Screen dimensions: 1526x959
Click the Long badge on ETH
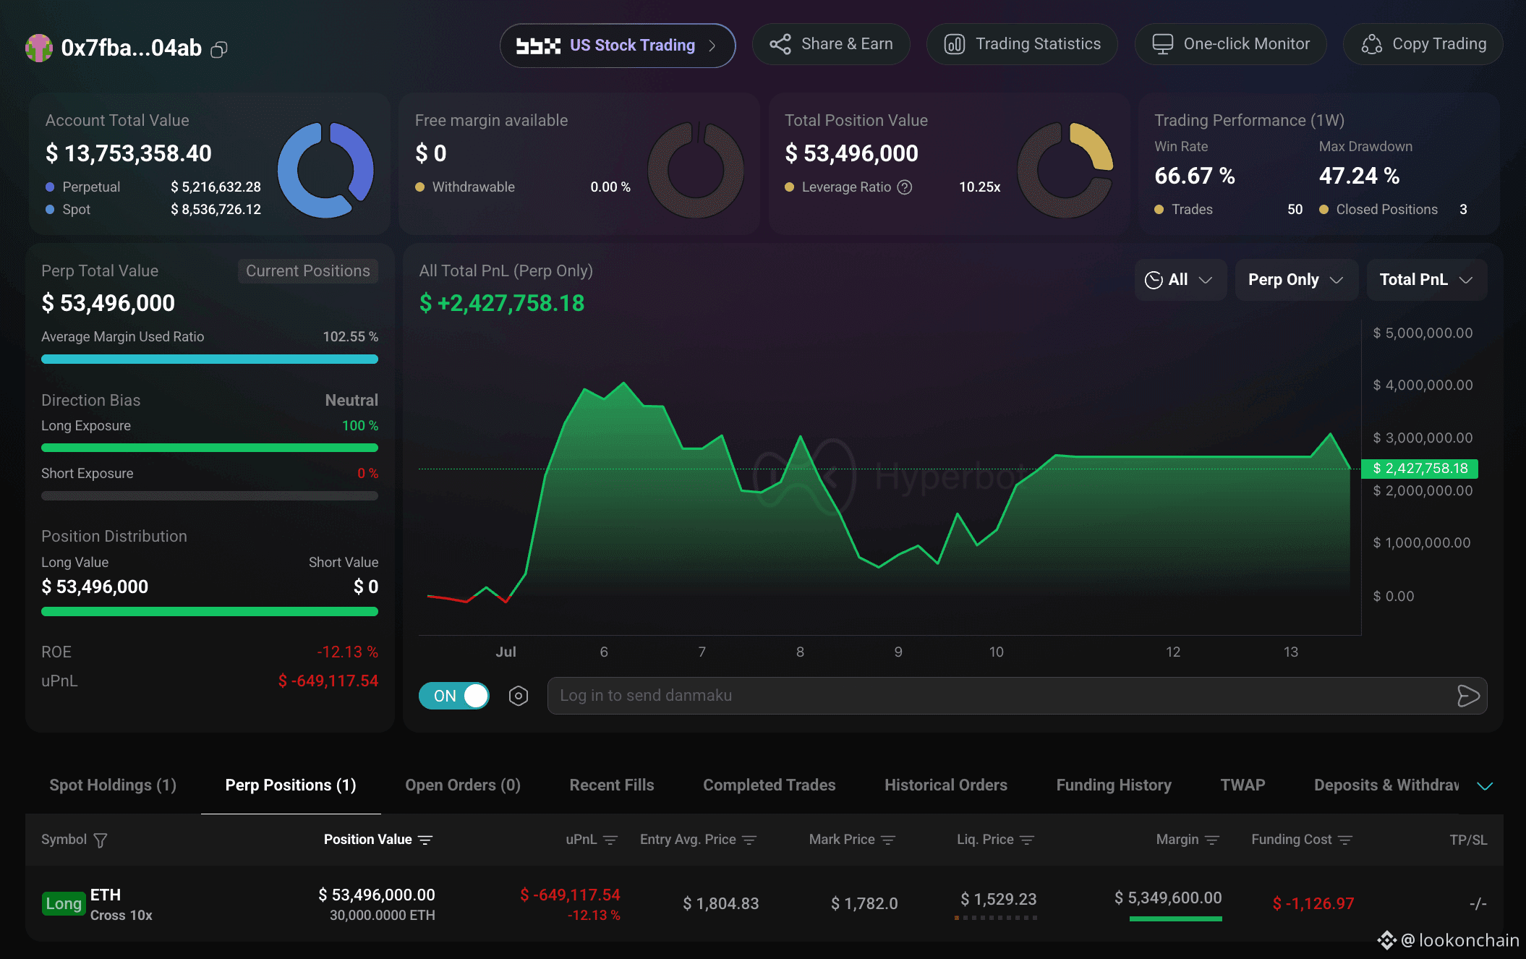tap(64, 903)
